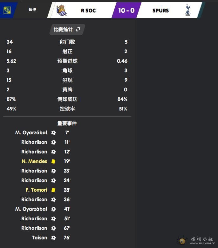Select the R SOC team name

pyautogui.click(x=88, y=11)
